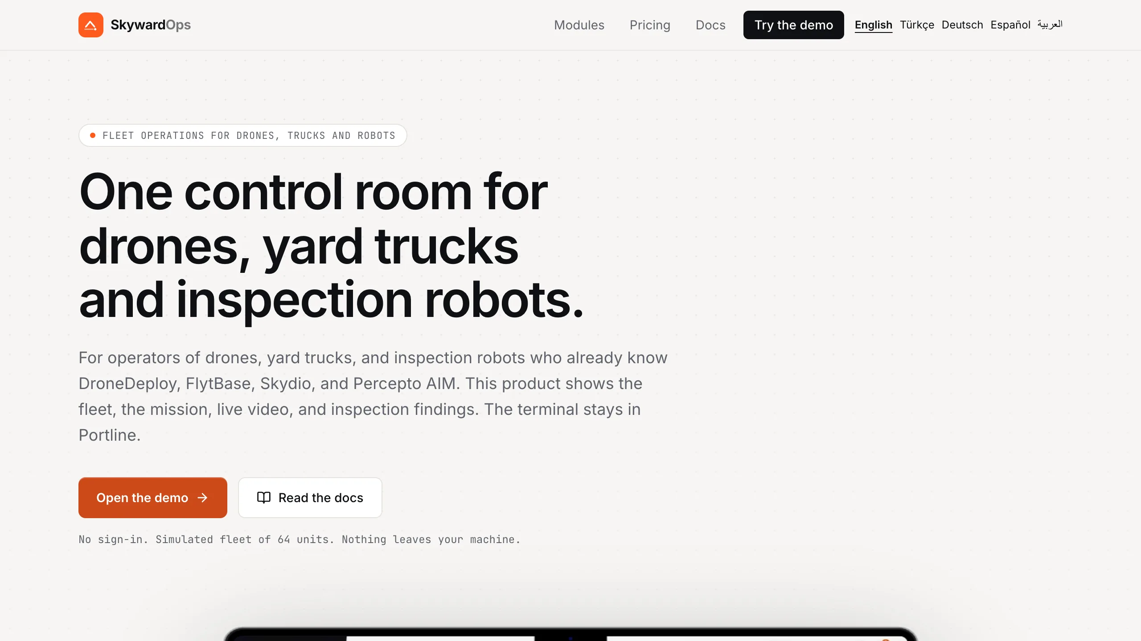Click the Fleet Operations badge pill
This screenshot has height=641, width=1141.
[242, 135]
